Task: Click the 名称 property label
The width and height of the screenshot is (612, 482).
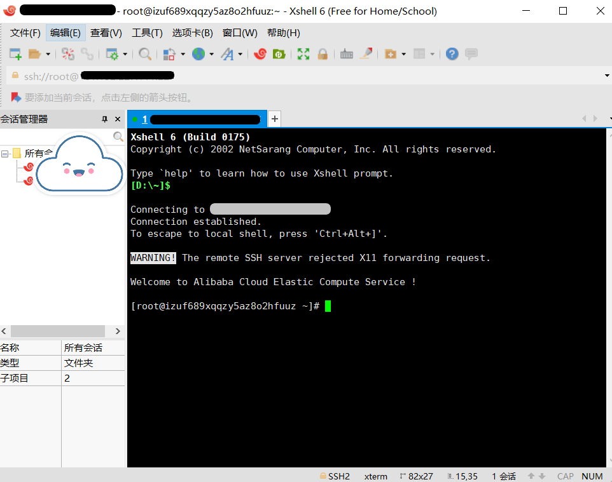Action: (10, 347)
